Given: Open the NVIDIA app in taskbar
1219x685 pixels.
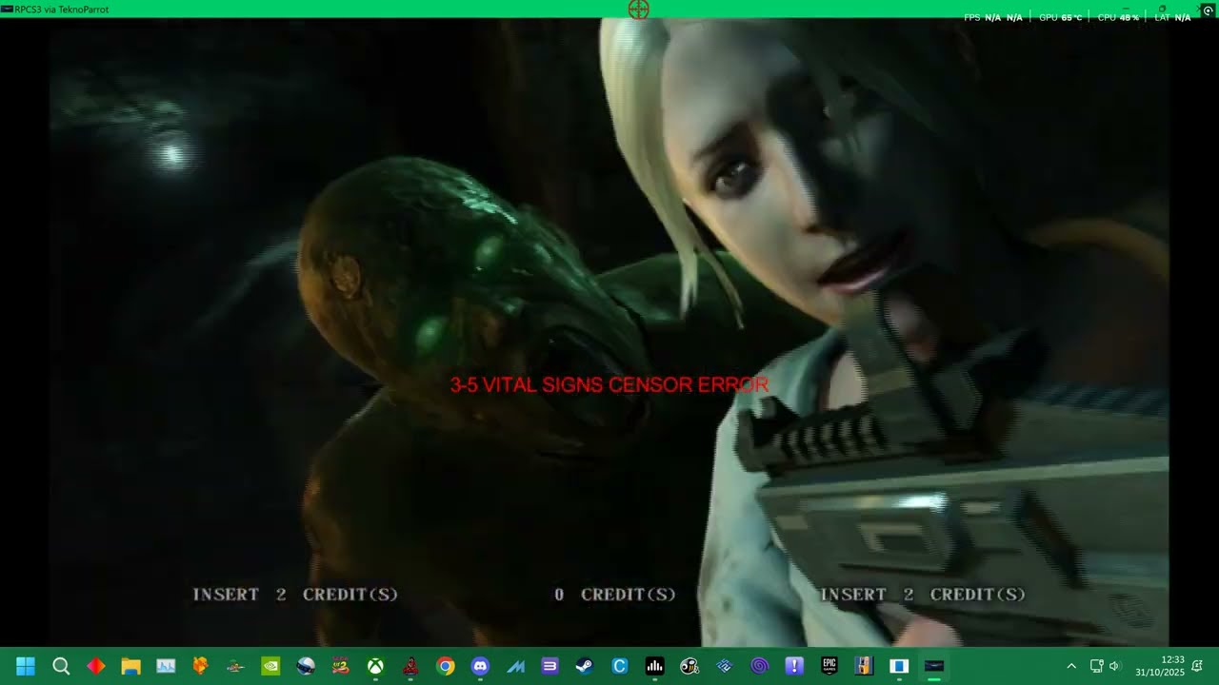Looking at the screenshot, I should click(270, 666).
